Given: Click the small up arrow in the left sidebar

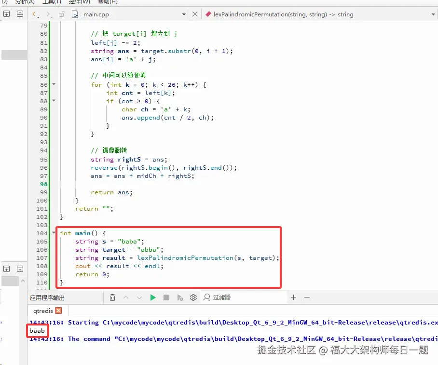Looking at the screenshot, I should click(23, 281).
